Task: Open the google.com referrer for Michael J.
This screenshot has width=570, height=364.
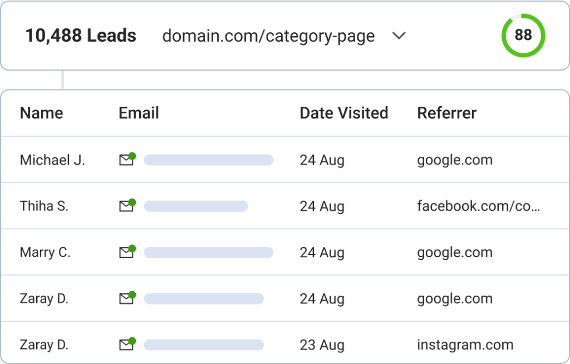Action: (x=455, y=160)
